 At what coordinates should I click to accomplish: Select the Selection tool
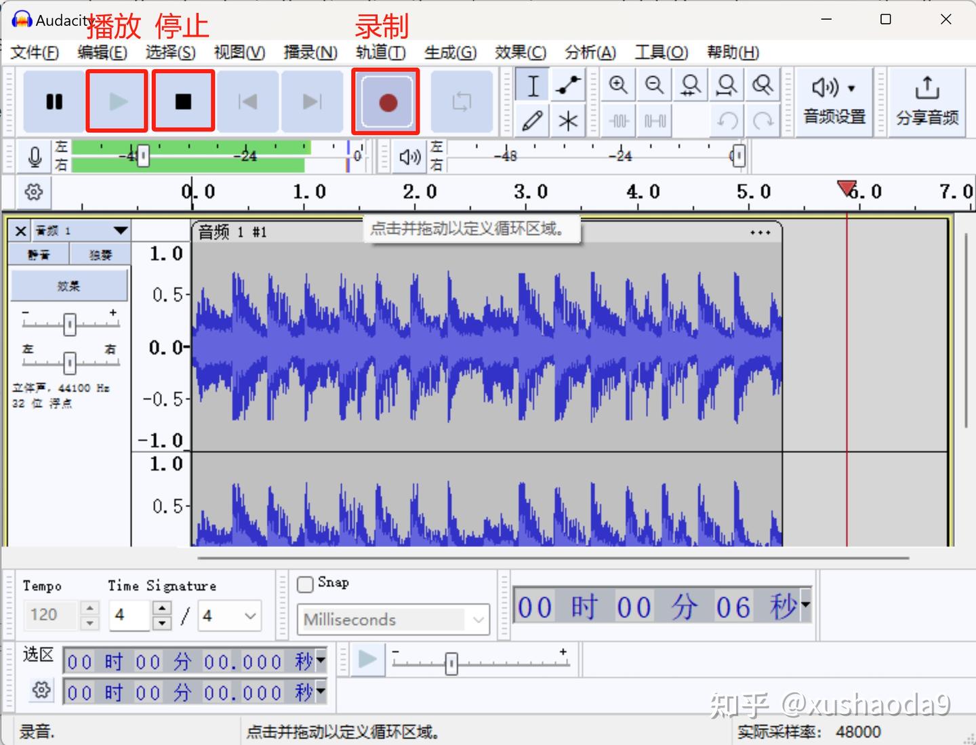pos(531,85)
